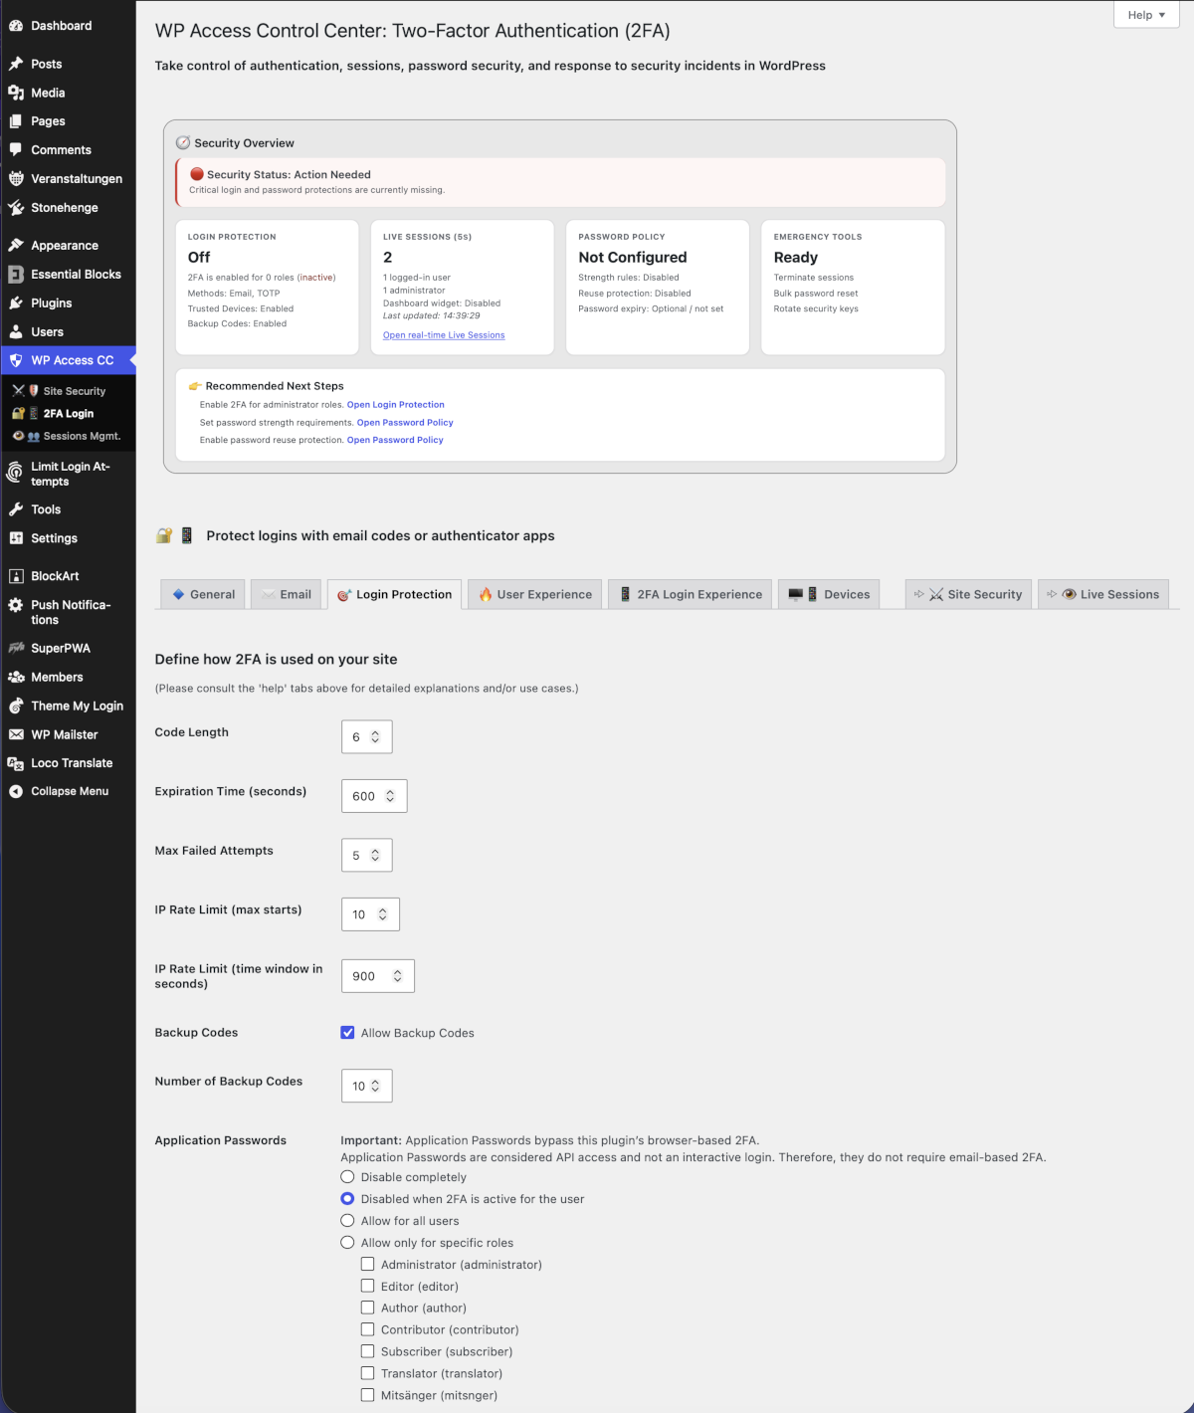Click the WP Mailster envelope icon
Image resolution: width=1194 pixels, height=1413 pixels.
tap(16, 735)
